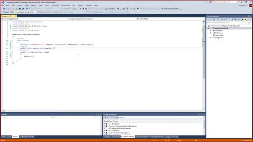253x142 pixels.
Task: Open notifications flag icon in title bar
Action: click(x=206, y=2)
